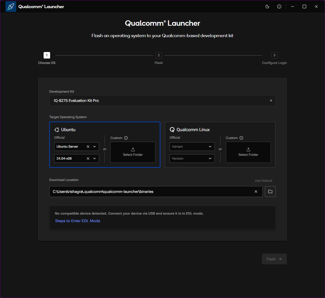The height and width of the screenshot is (298, 325).
Task: Click the Flash button
Action: click(x=274, y=259)
